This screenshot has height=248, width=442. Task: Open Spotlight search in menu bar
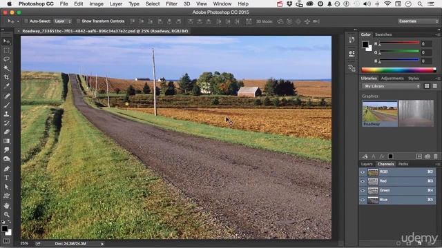pos(420,3)
